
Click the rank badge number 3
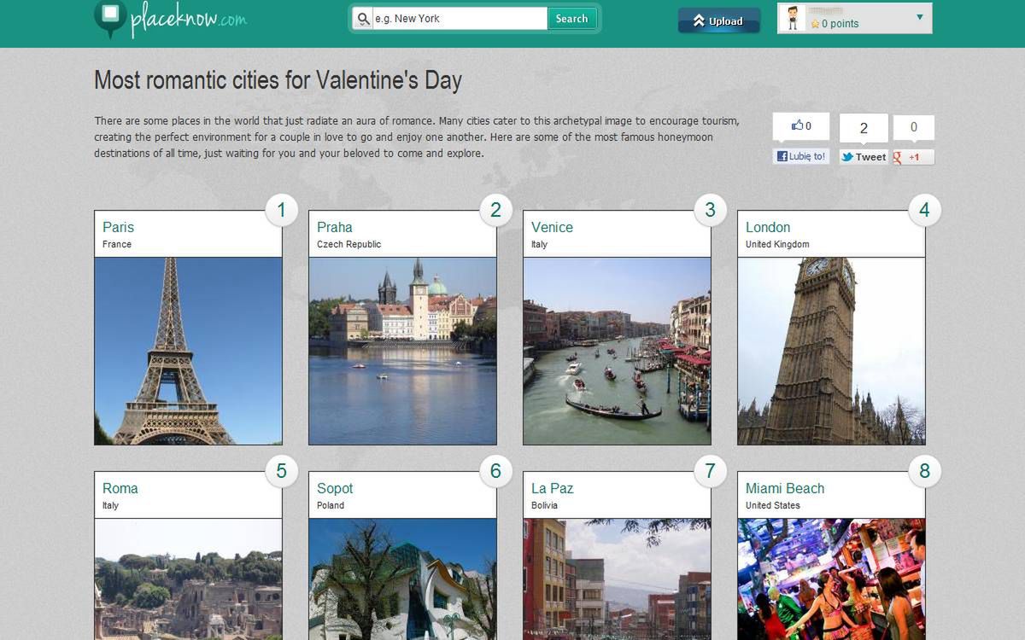tap(711, 210)
